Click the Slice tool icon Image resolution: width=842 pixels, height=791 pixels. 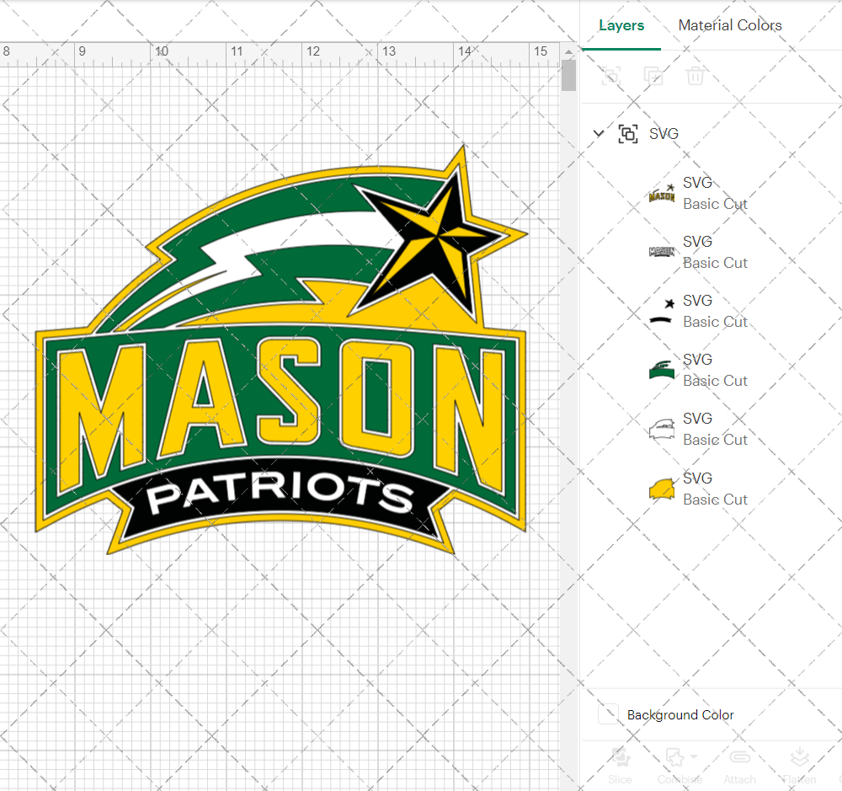click(x=621, y=757)
